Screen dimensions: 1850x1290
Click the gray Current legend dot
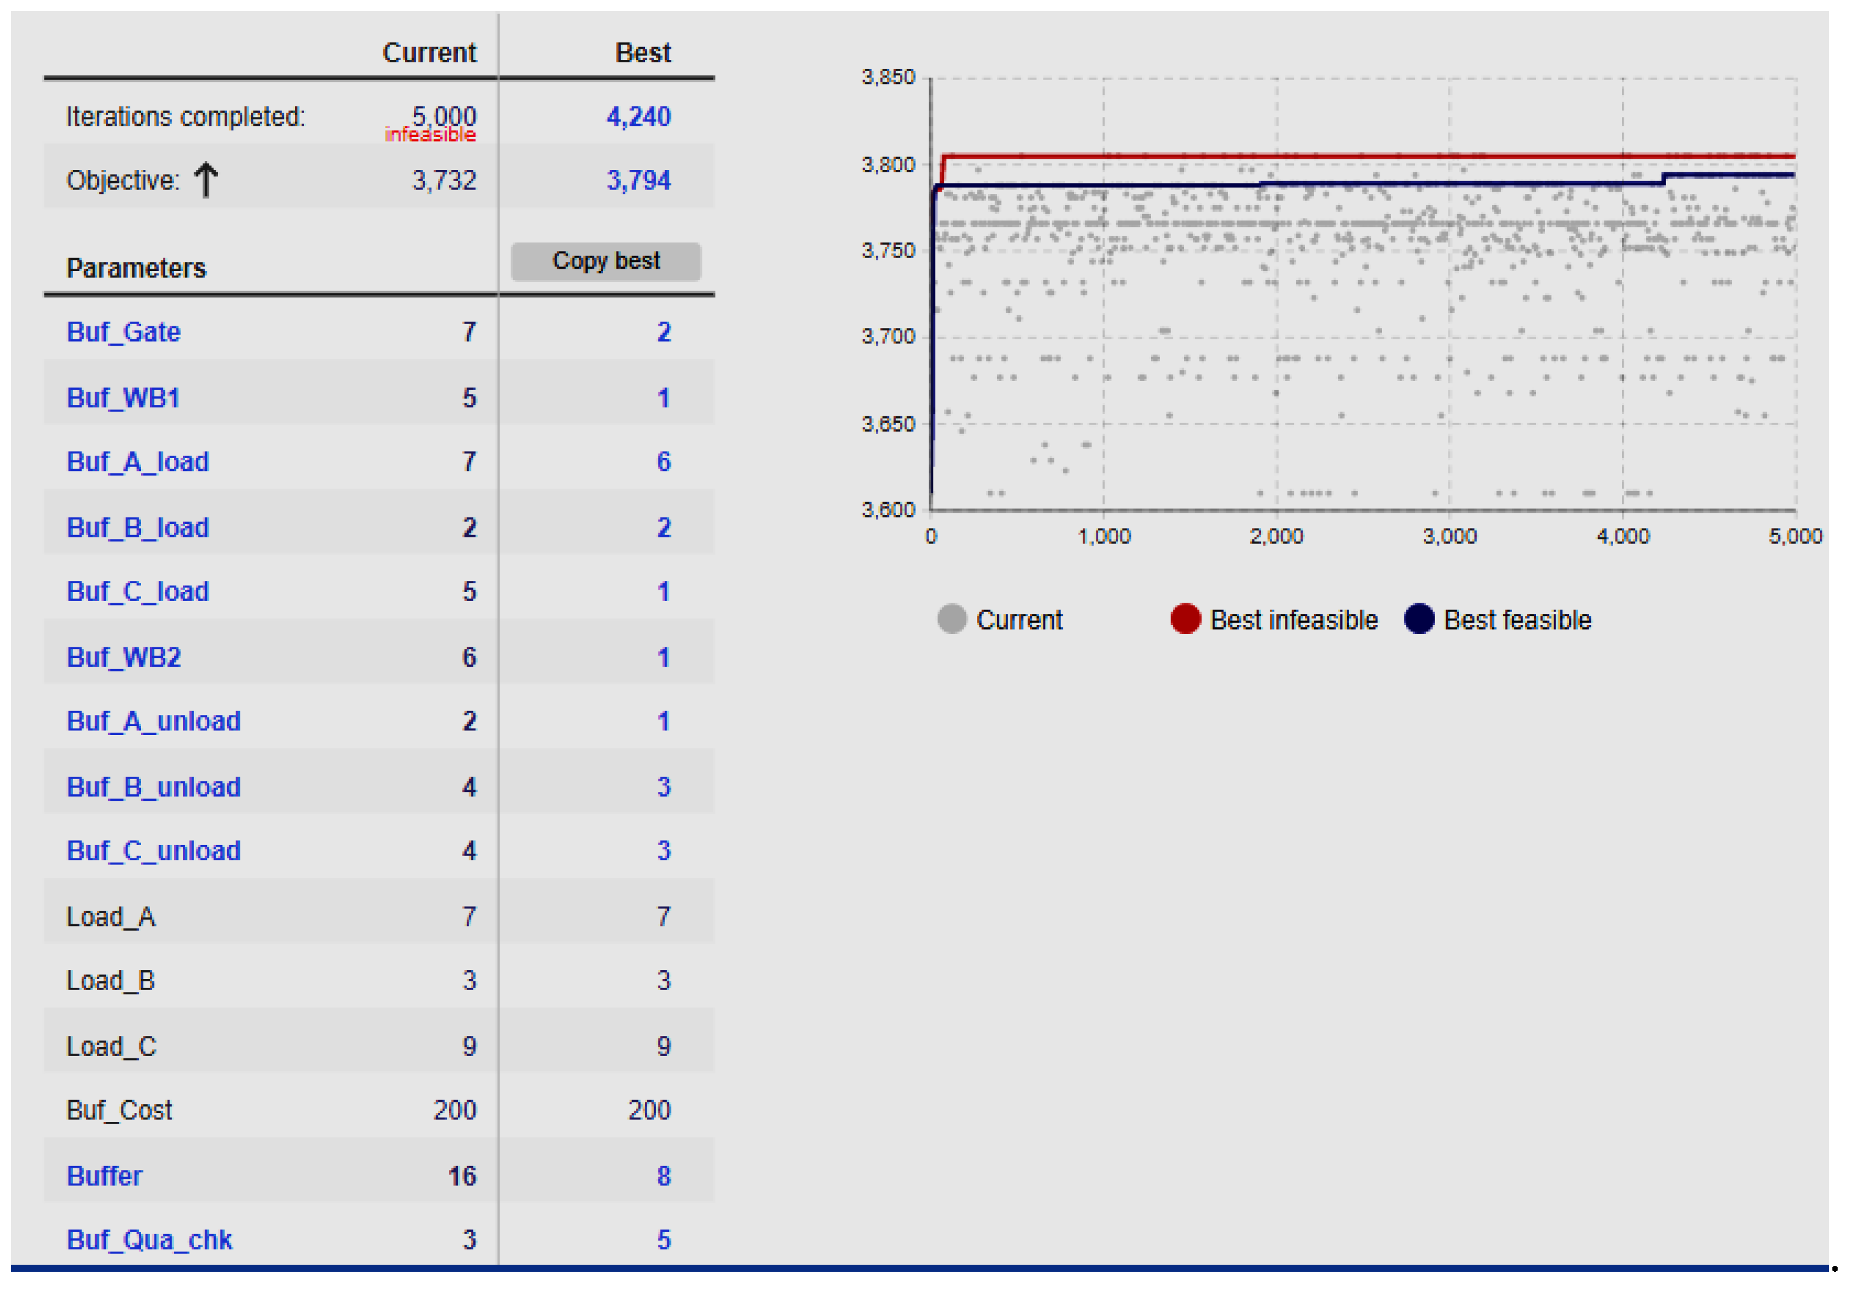[952, 619]
